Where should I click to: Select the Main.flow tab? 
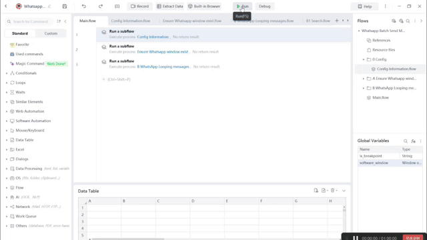(87, 21)
